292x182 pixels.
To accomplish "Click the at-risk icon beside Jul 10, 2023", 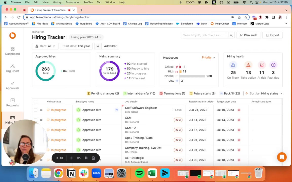I will point(239,110).
